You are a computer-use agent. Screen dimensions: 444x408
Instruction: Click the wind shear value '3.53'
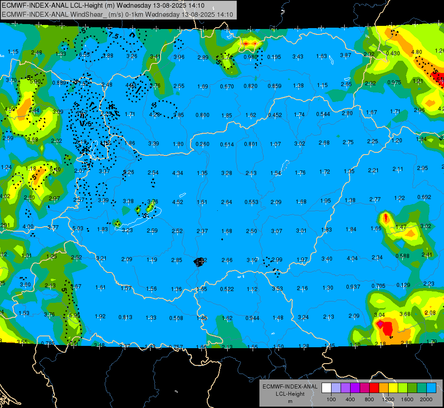(278, 288)
